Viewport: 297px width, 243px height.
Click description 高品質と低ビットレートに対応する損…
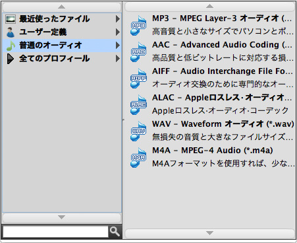(x=223, y=58)
